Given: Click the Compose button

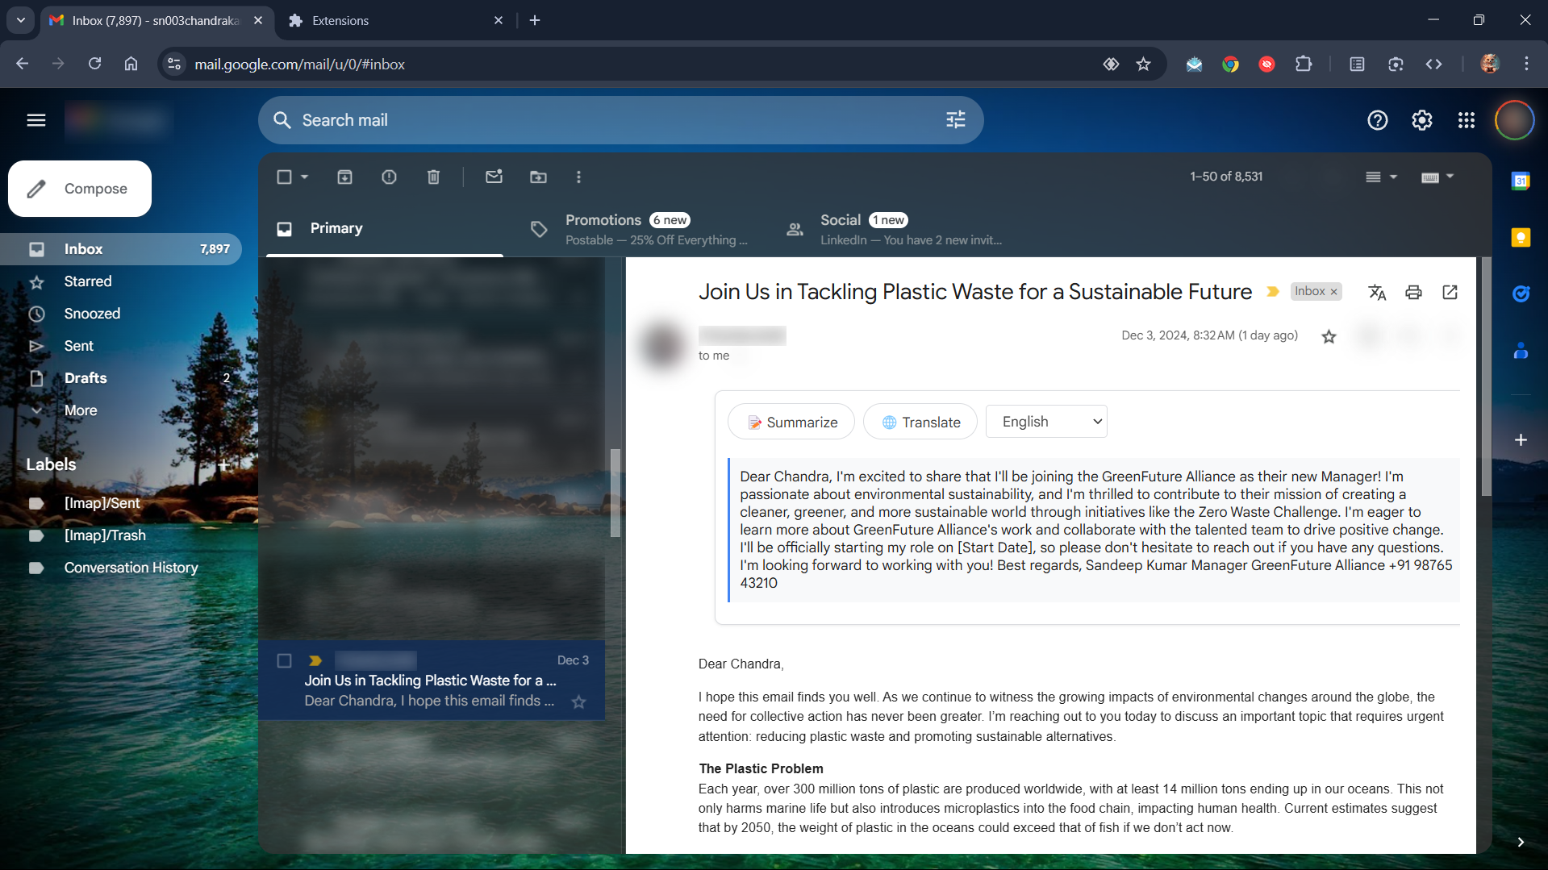Looking at the screenshot, I should (x=80, y=189).
